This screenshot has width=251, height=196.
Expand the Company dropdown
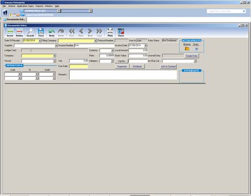55,56
